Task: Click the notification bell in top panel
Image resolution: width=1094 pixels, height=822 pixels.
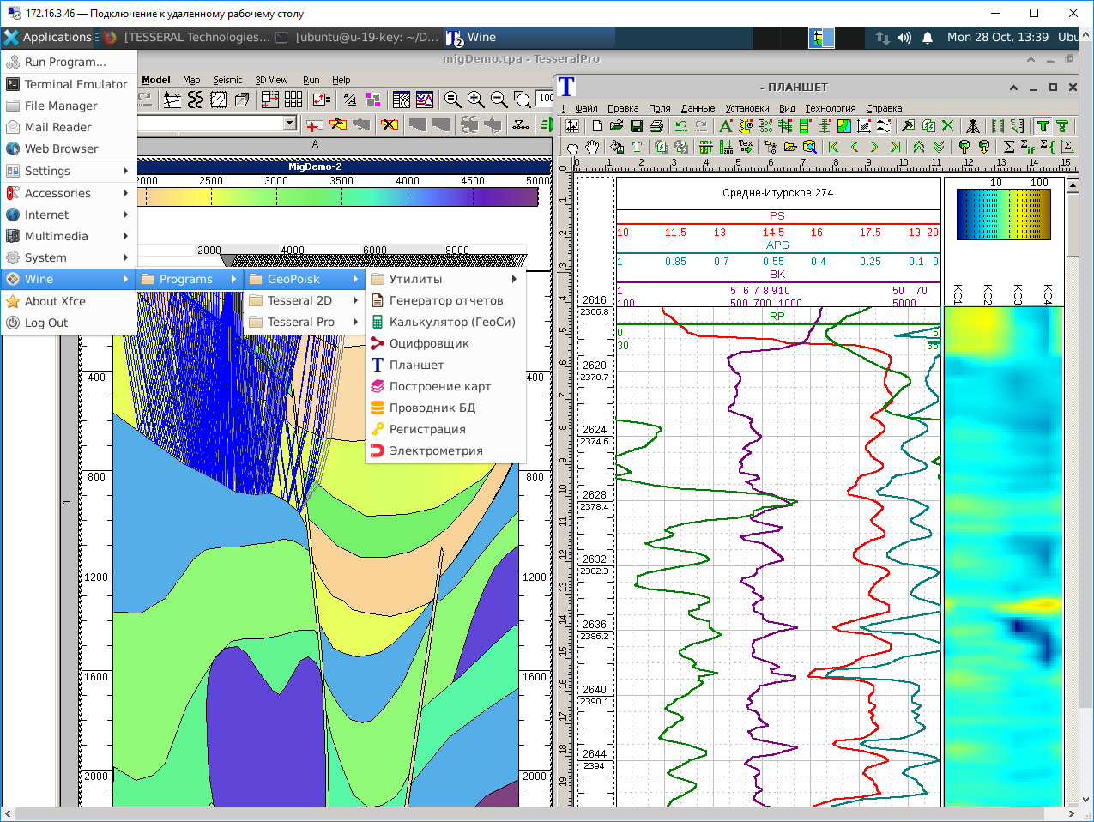Action: [x=928, y=38]
